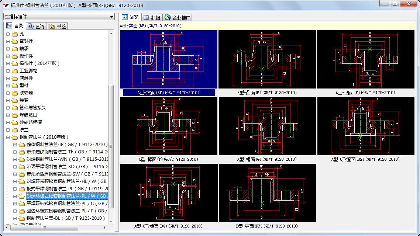Collapse the 钢制管法兰（2010年版） tree node
Screen dimensions: 420x236
pyautogui.click(x=8, y=137)
